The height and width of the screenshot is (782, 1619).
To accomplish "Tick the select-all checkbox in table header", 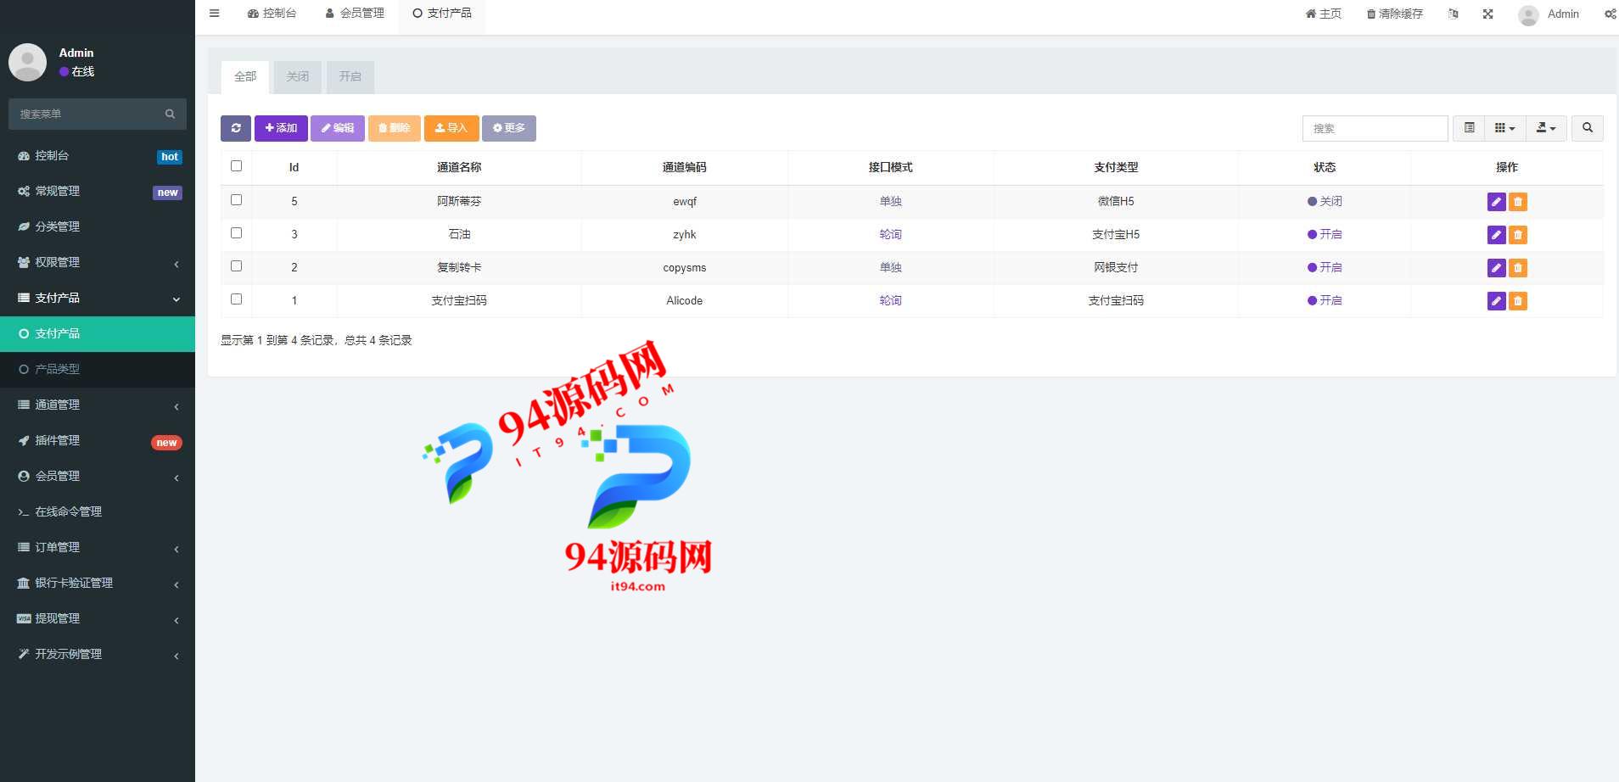I will pos(236,166).
